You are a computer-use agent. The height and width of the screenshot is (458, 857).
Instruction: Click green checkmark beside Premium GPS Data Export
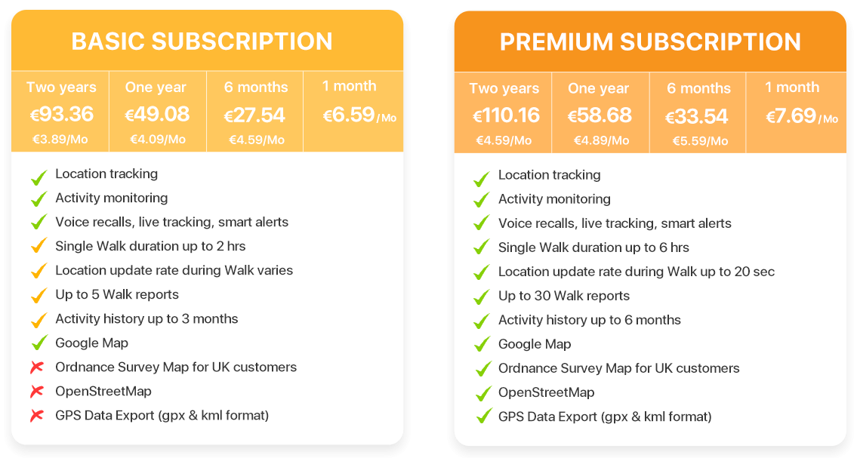point(482,417)
